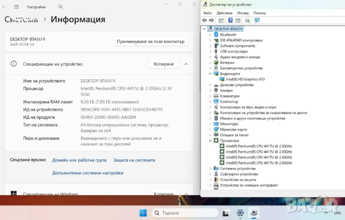Open the Защита на системата link
Image resolution: width=345 pixels, height=220 pixels.
[134, 160]
